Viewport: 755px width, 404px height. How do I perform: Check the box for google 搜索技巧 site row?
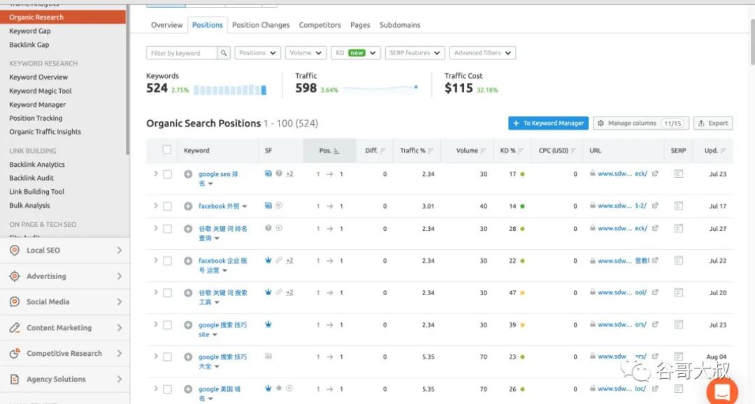[x=167, y=324]
